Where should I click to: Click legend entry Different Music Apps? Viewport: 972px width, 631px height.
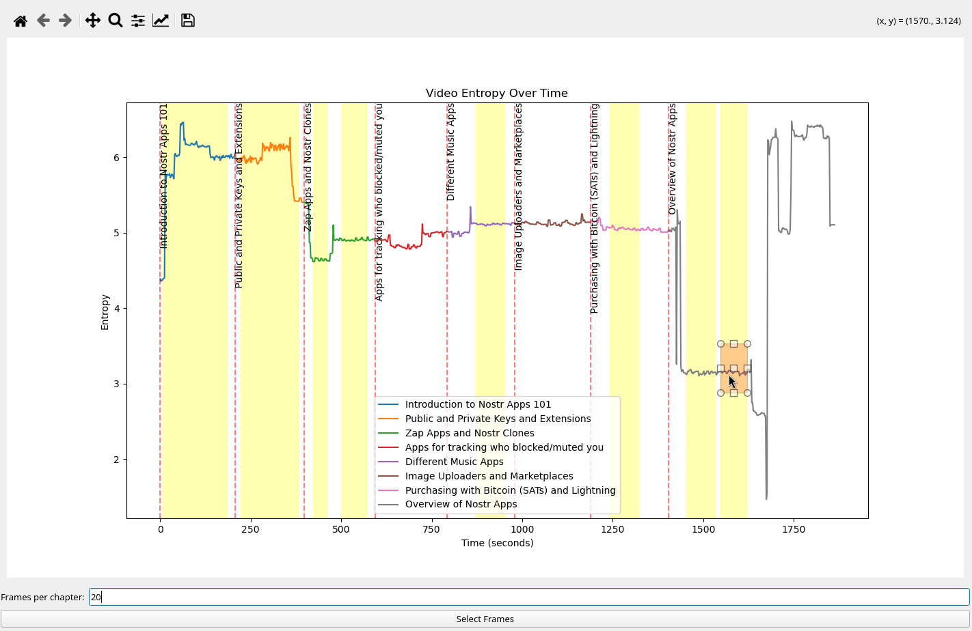(455, 462)
